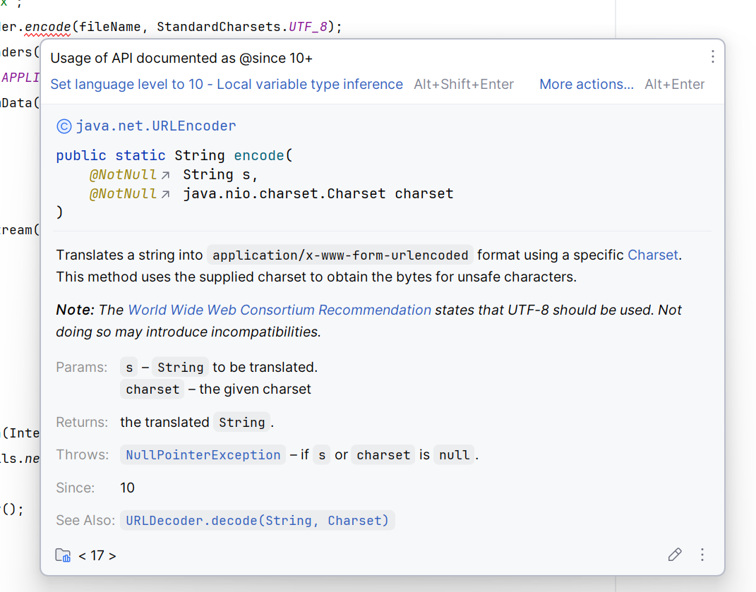Apply 'Set language level to 10' quick fix

[x=227, y=85]
